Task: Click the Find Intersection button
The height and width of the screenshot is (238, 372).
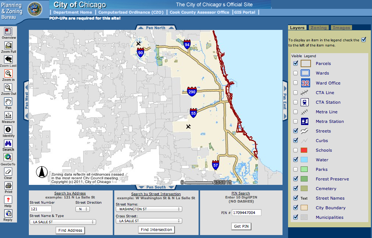Action: (x=156, y=230)
